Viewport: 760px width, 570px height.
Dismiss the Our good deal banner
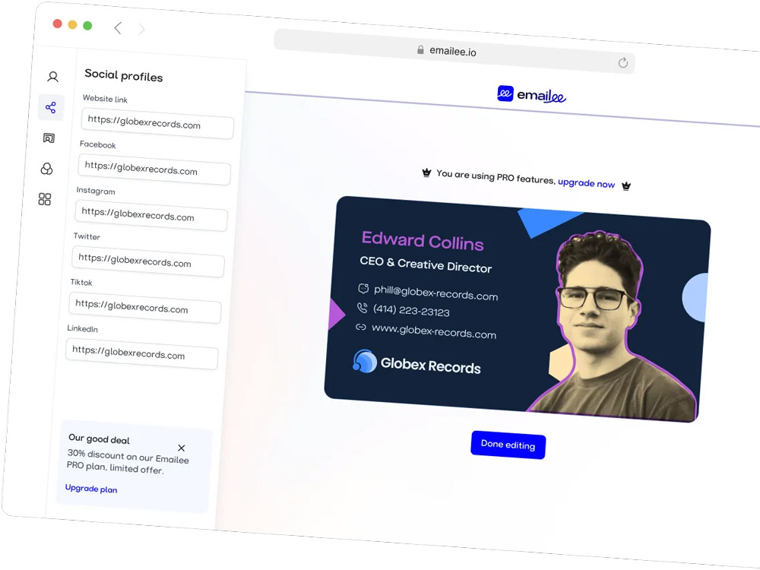pyautogui.click(x=182, y=448)
